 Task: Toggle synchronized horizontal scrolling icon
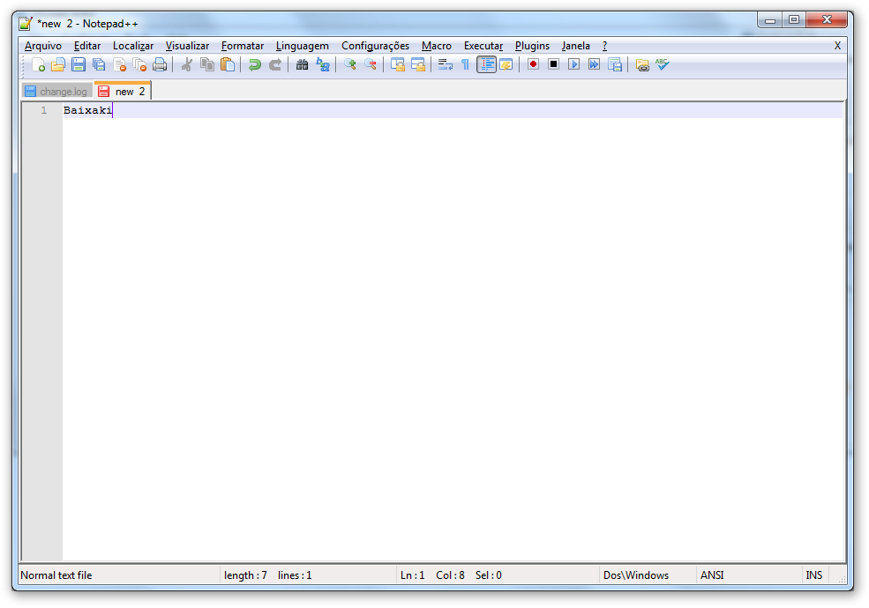coord(418,65)
